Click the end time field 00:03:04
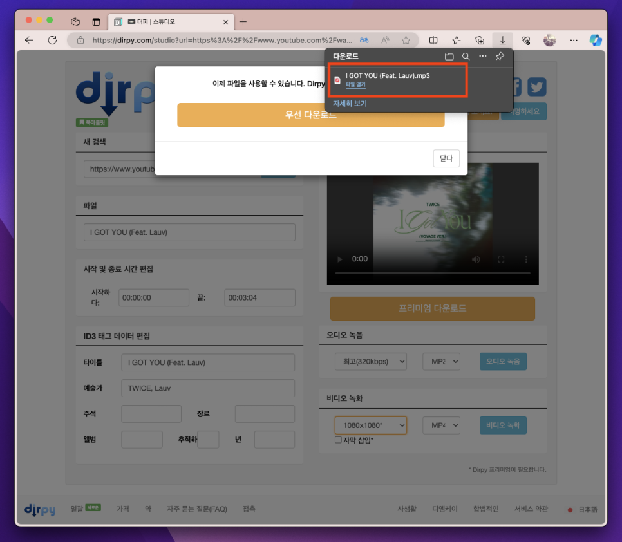622x542 pixels. tap(259, 298)
